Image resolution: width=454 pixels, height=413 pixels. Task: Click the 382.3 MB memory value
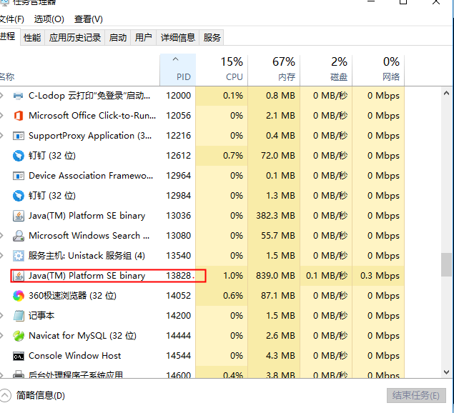coord(275,216)
